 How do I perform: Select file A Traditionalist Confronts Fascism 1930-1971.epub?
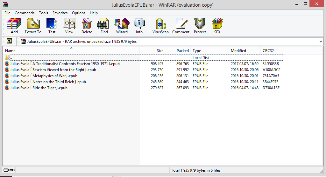[65, 64]
